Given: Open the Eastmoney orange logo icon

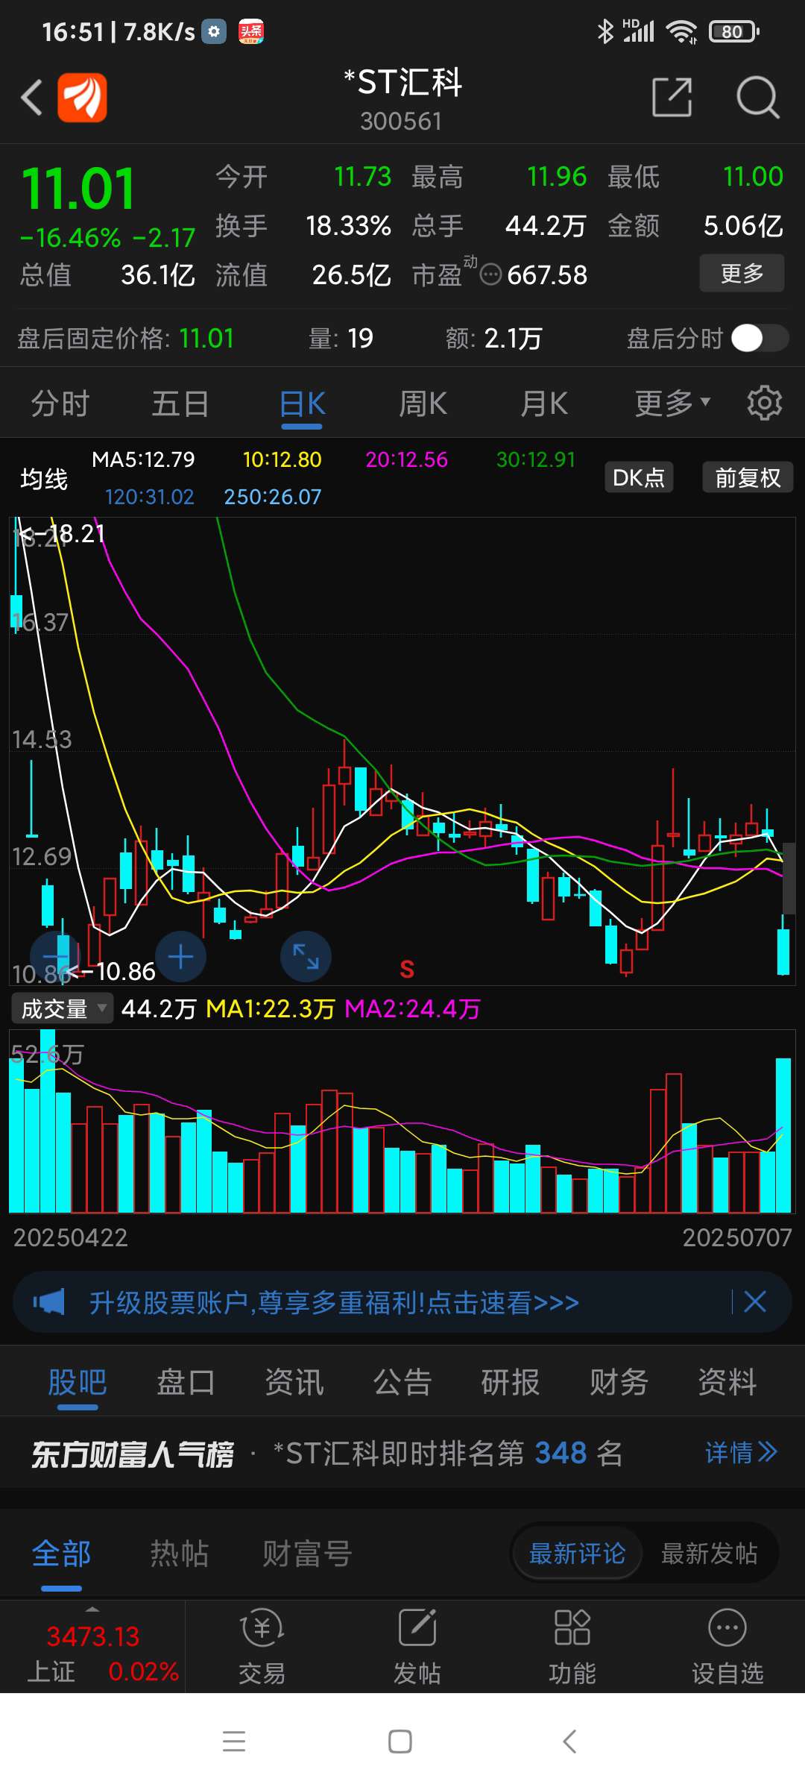Looking at the screenshot, I should (x=82, y=97).
